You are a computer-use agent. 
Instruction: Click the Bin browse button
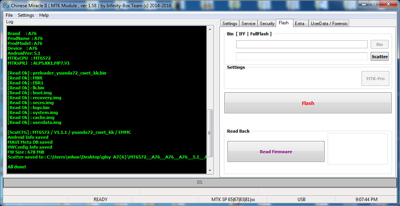(x=379, y=44)
